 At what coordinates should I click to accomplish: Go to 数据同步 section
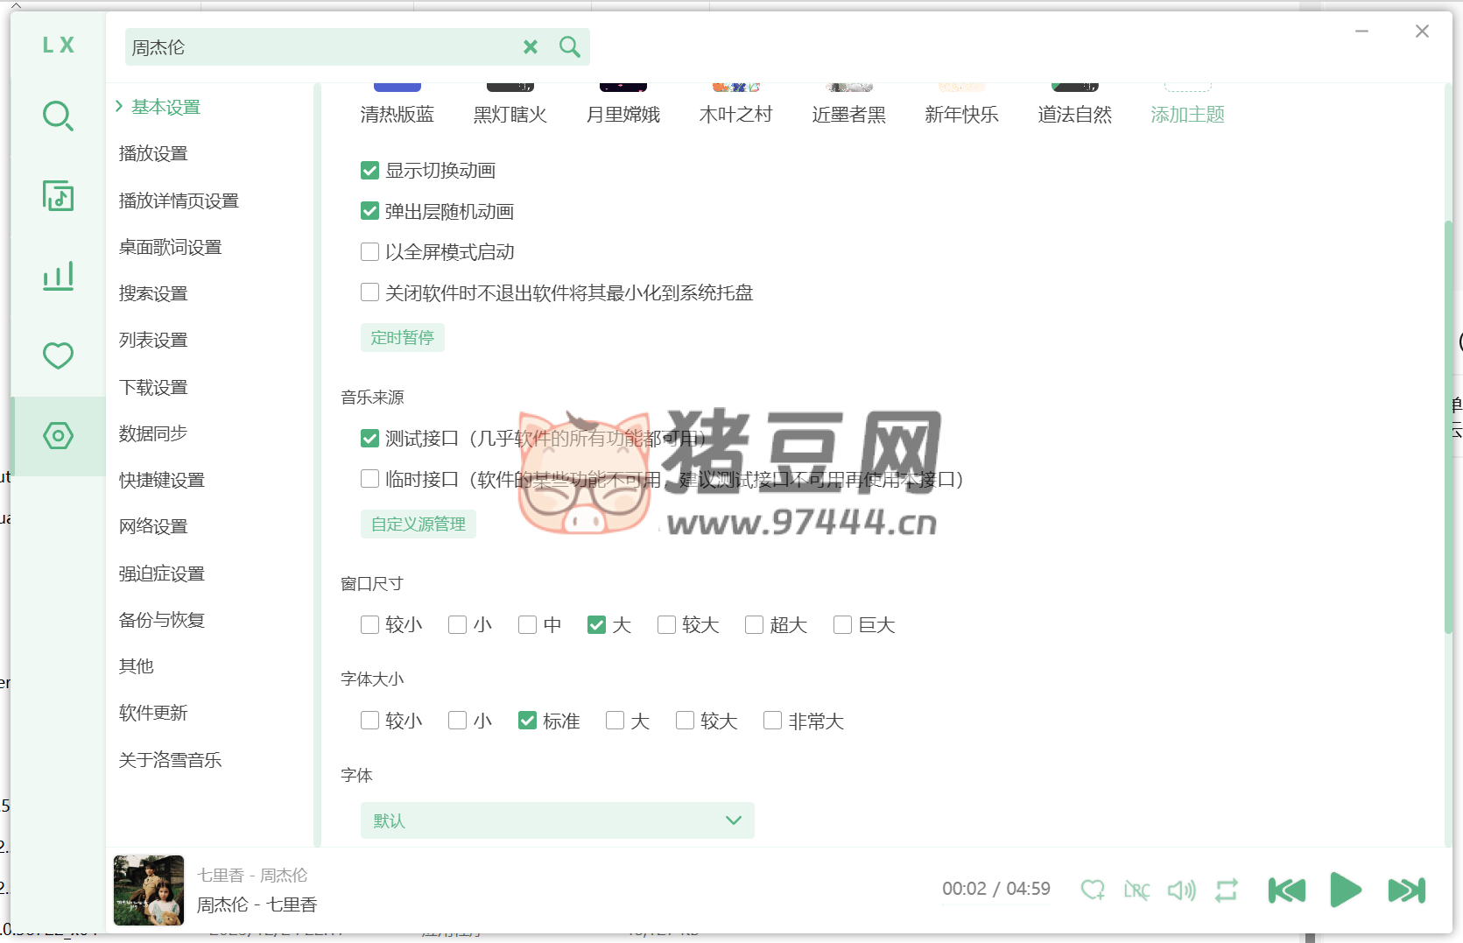point(153,433)
